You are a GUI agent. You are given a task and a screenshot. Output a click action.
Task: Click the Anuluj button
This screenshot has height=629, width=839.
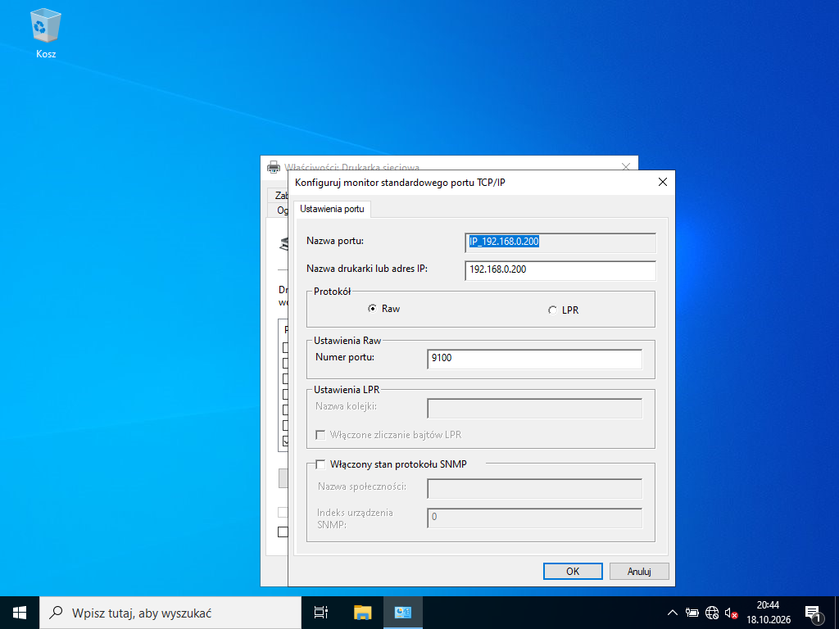coord(639,571)
